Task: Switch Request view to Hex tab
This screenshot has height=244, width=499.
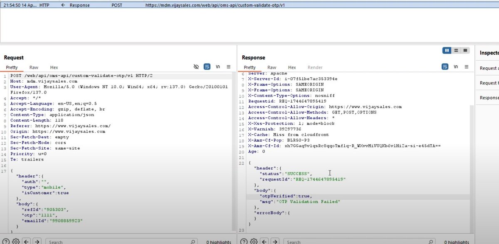Action: coord(54,67)
